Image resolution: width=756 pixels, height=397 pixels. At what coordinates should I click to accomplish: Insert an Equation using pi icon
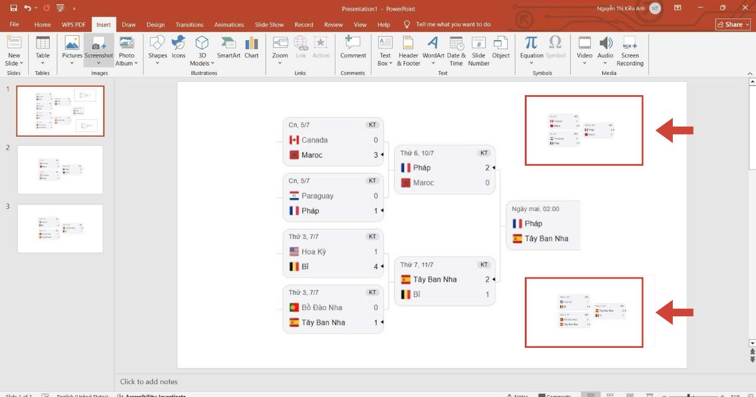click(531, 43)
